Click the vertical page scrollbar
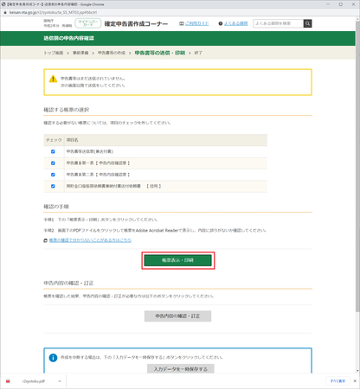The image size is (360, 389). (357, 166)
